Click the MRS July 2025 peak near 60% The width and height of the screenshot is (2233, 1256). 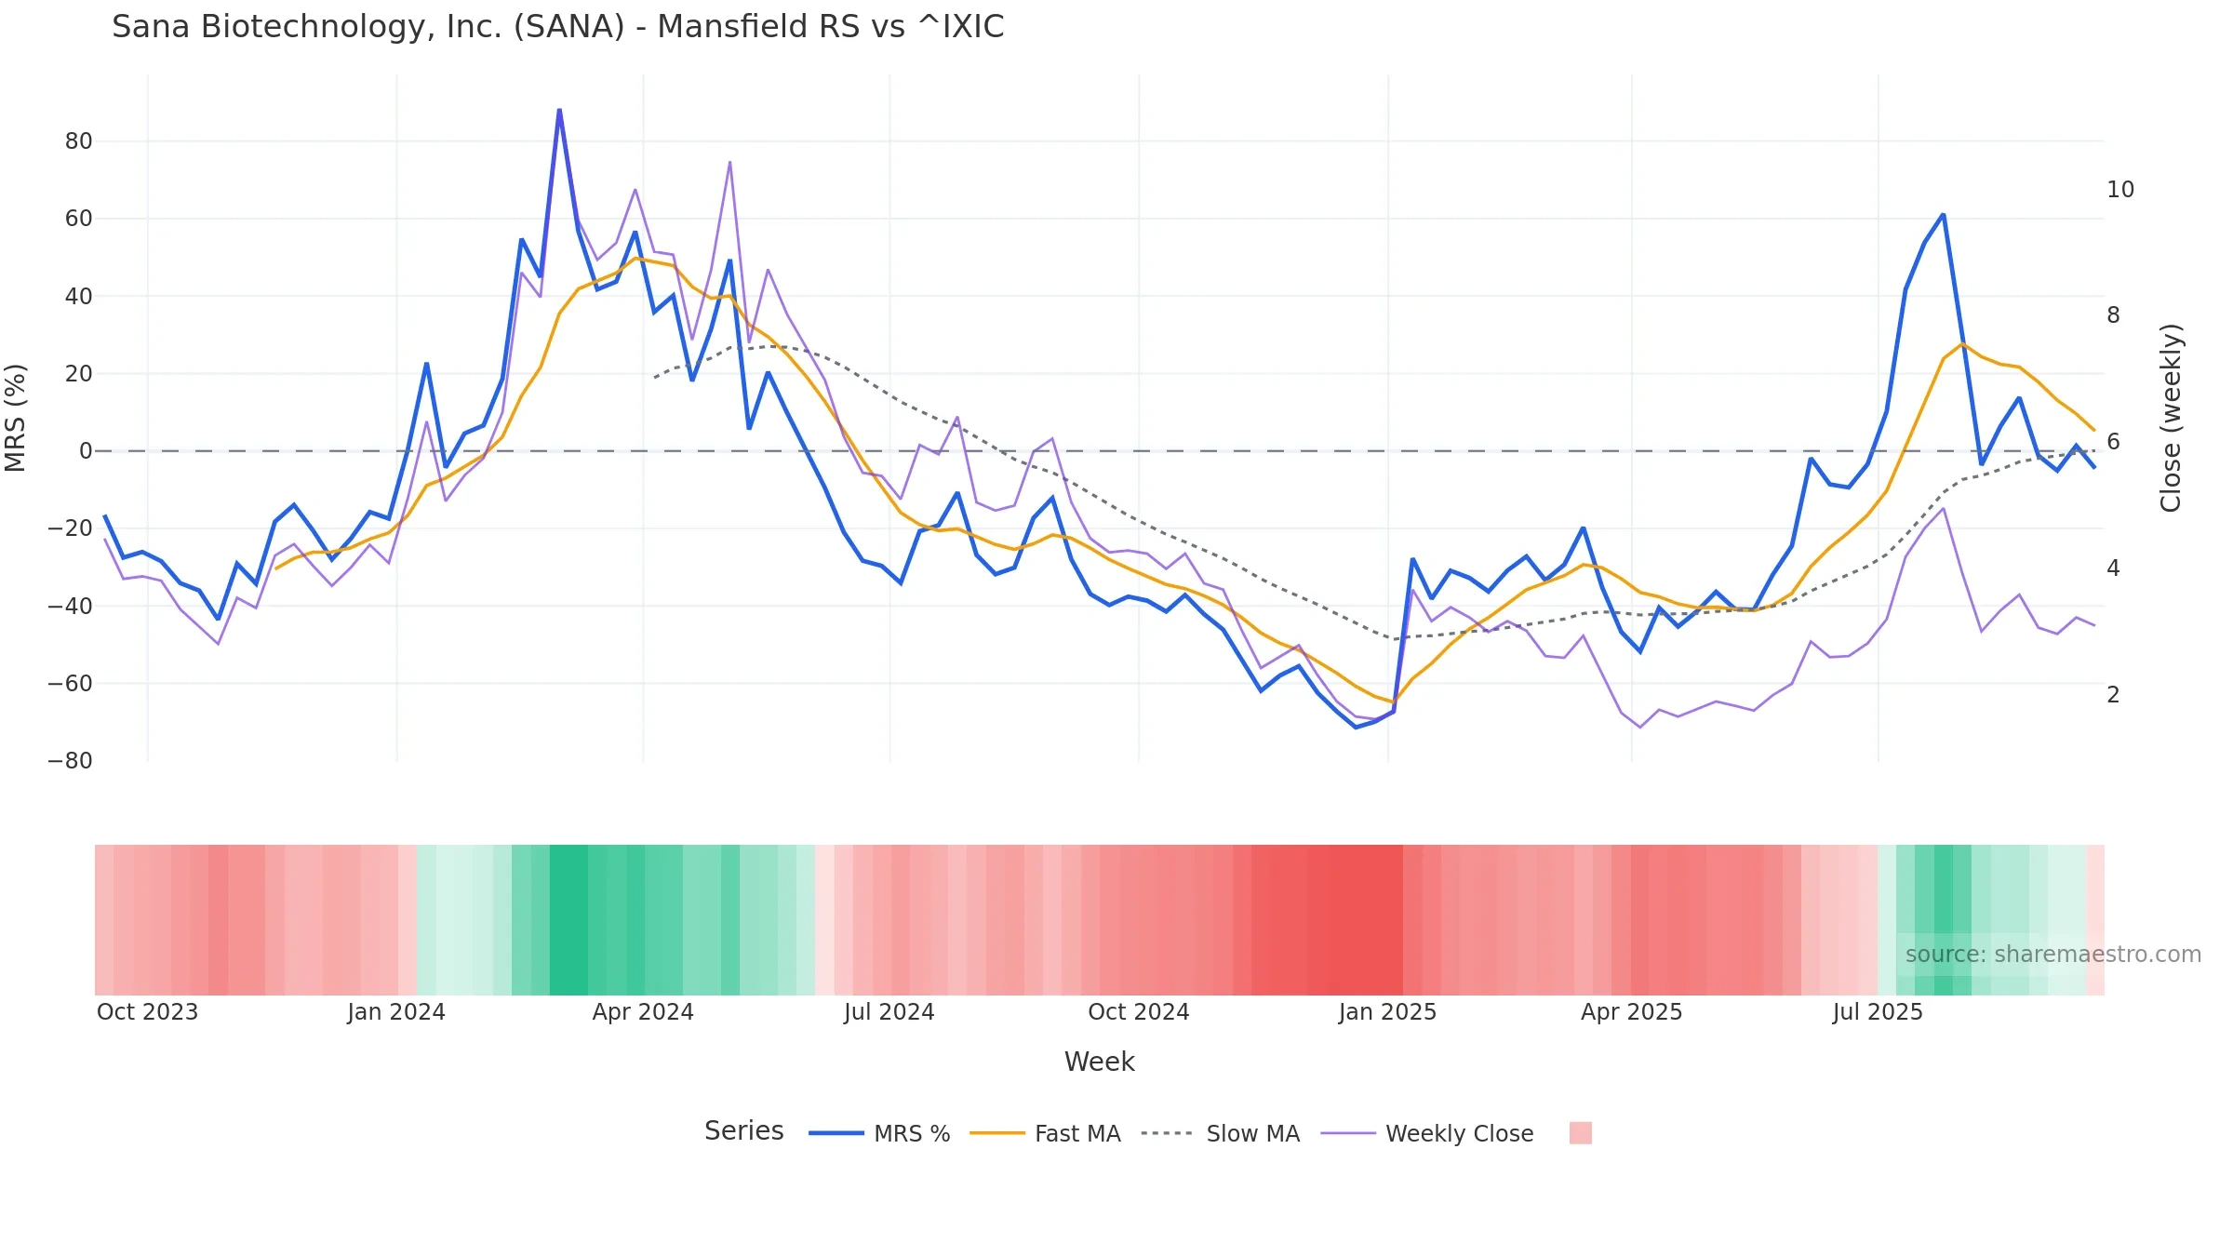1943,215
